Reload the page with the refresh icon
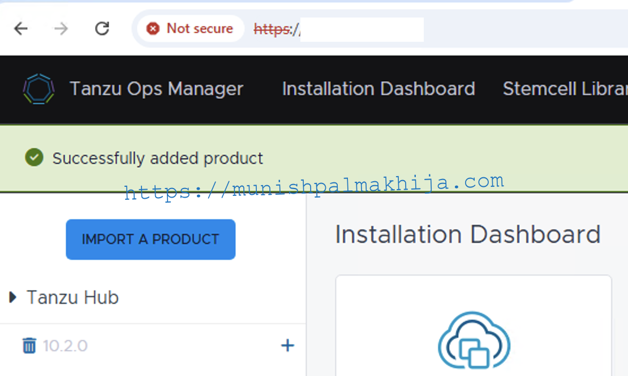This screenshot has height=376, width=628. (x=102, y=29)
